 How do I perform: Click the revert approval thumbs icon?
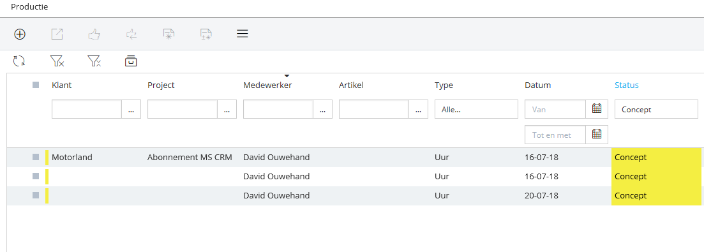pos(131,34)
